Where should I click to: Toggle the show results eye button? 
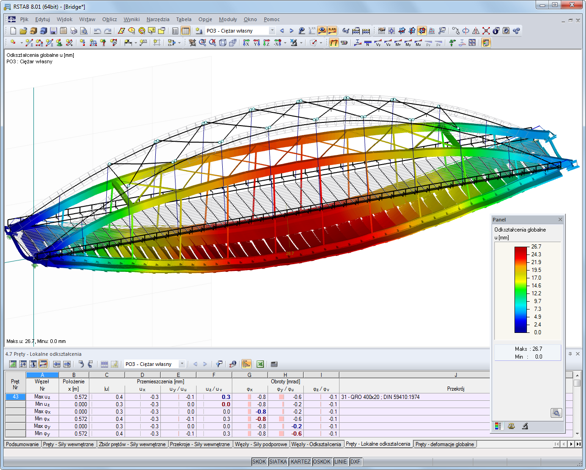tap(322, 31)
